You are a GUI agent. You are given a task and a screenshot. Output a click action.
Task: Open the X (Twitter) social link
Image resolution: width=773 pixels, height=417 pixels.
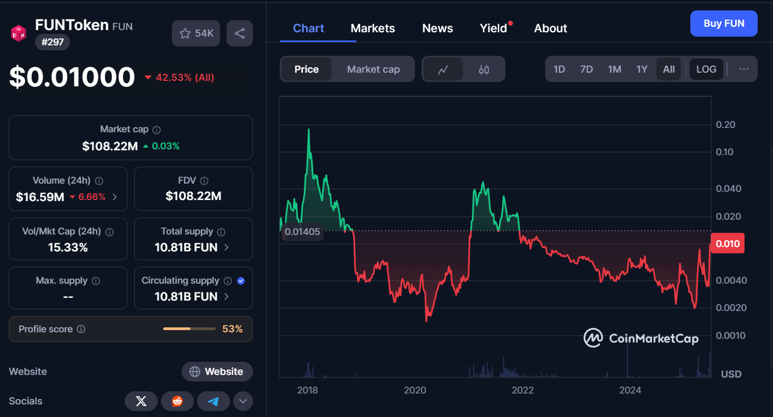pos(141,401)
